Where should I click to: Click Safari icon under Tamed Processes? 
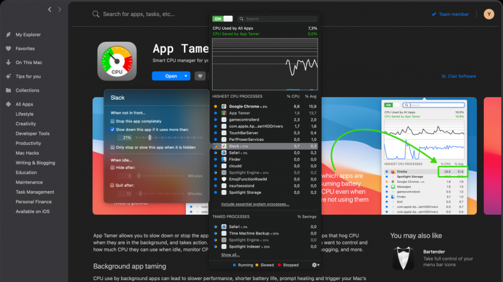224,227
